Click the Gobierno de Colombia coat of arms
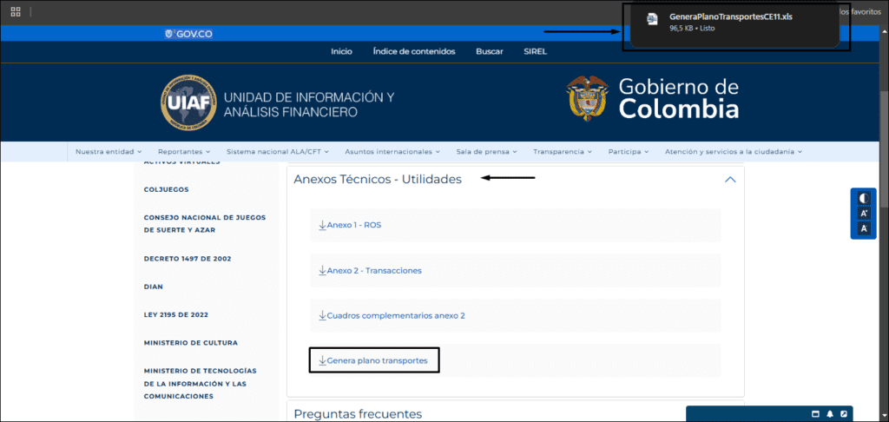This screenshot has width=889, height=422. 587,98
